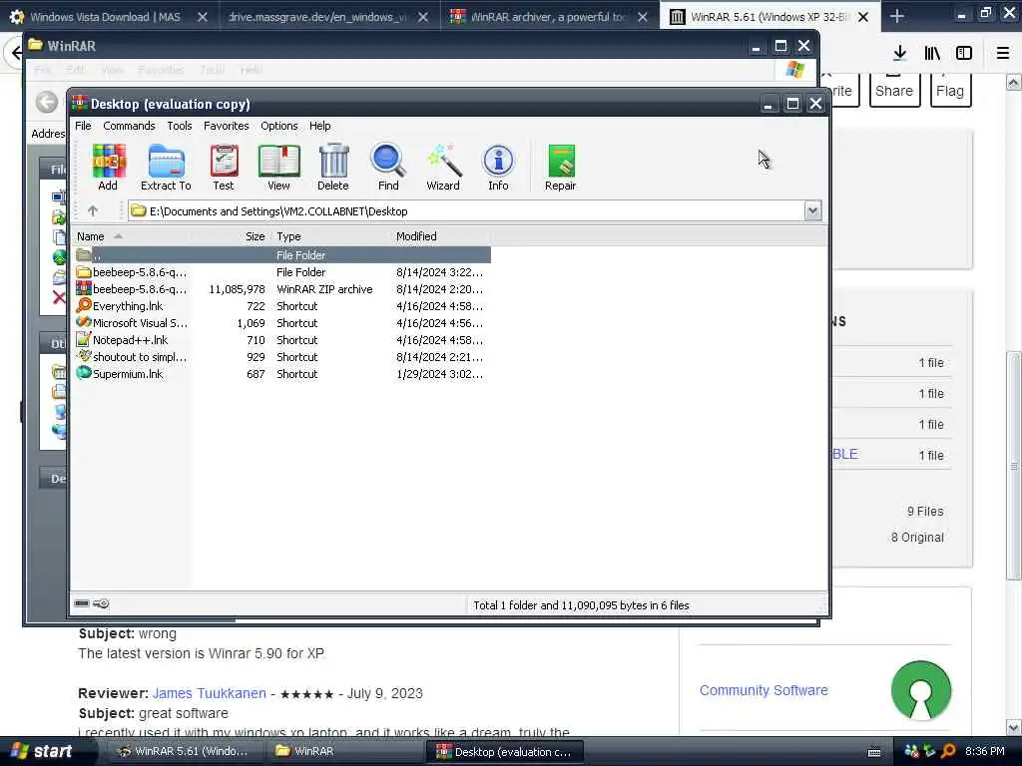Select the beebeep-5.8.6 File Folder row
The width and height of the screenshot is (1022, 766).
pos(282,271)
